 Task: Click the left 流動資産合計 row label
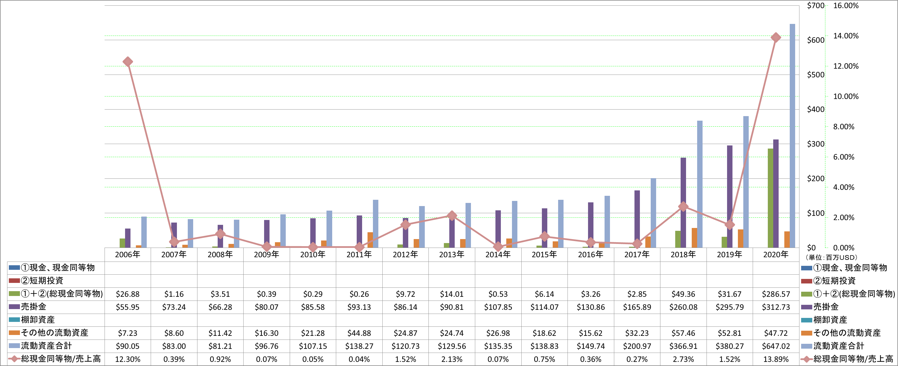pyautogui.click(x=46, y=346)
